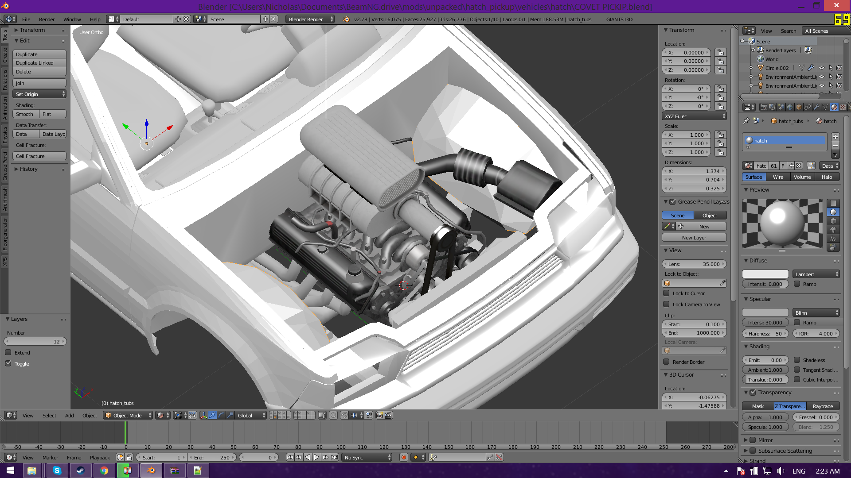Switch material type to Wire tab

[778, 177]
